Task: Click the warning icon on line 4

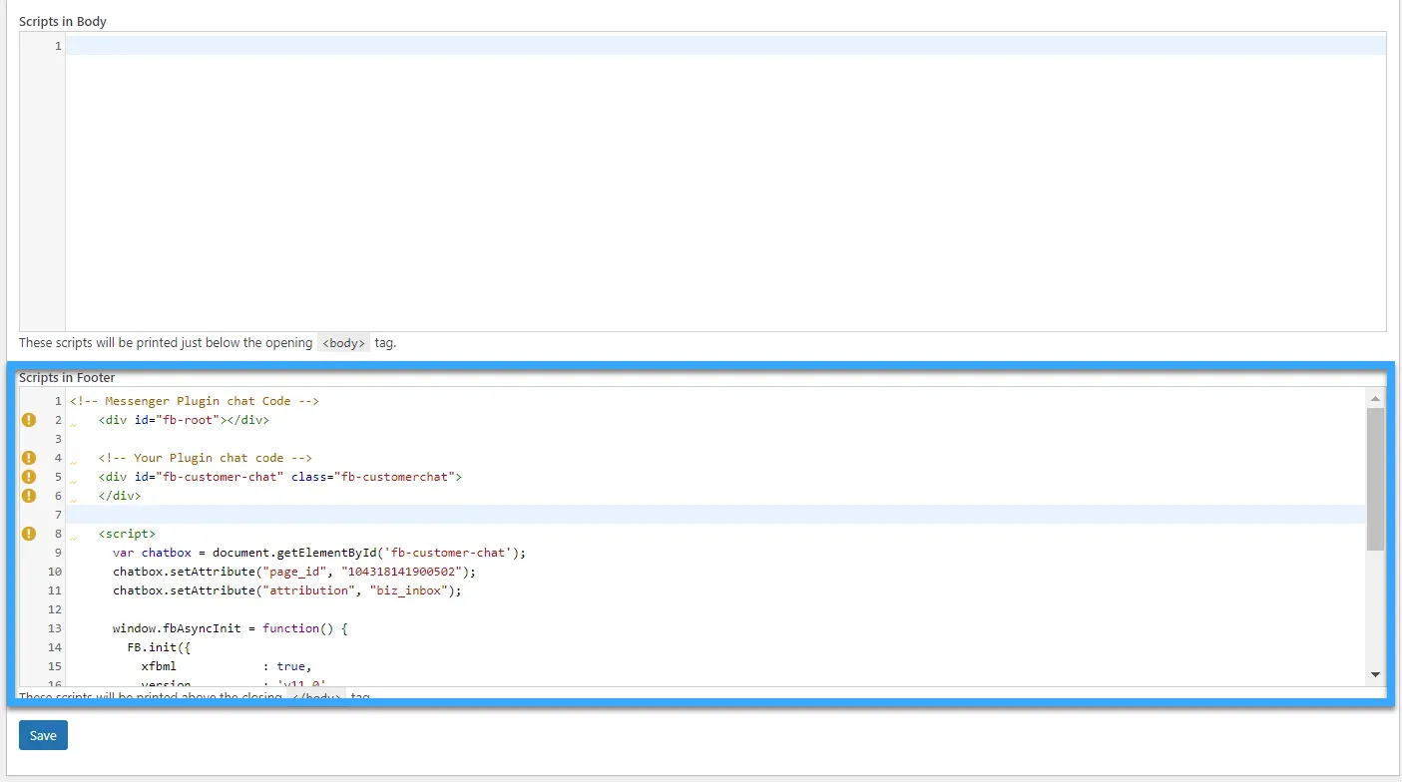Action: 29,458
